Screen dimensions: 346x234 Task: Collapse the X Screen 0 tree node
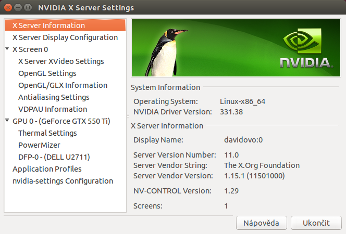click(7, 48)
